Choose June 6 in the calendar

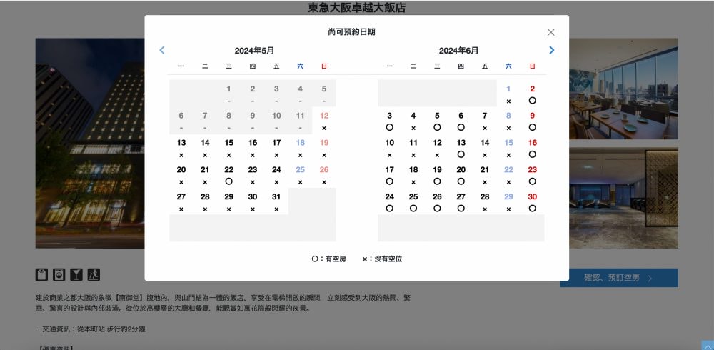(461, 121)
